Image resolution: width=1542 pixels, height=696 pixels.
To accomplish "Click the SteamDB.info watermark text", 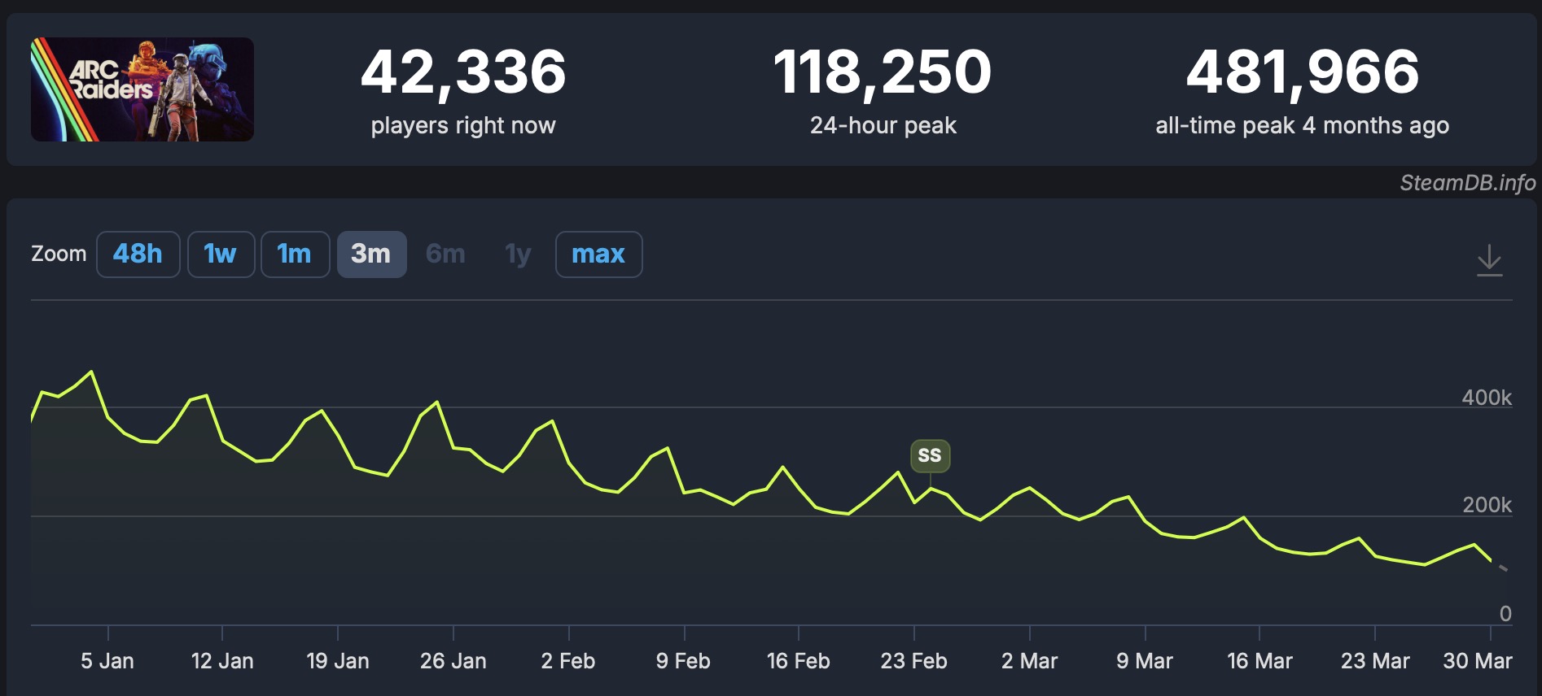I will [1467, 183].
